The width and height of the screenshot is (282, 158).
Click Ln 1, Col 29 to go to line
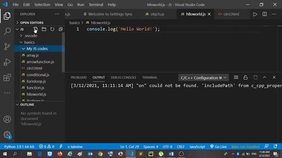130,147
